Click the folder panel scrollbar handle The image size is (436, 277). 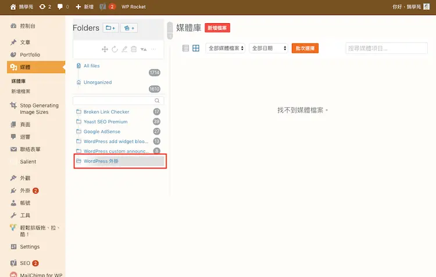tap(170, 31)
